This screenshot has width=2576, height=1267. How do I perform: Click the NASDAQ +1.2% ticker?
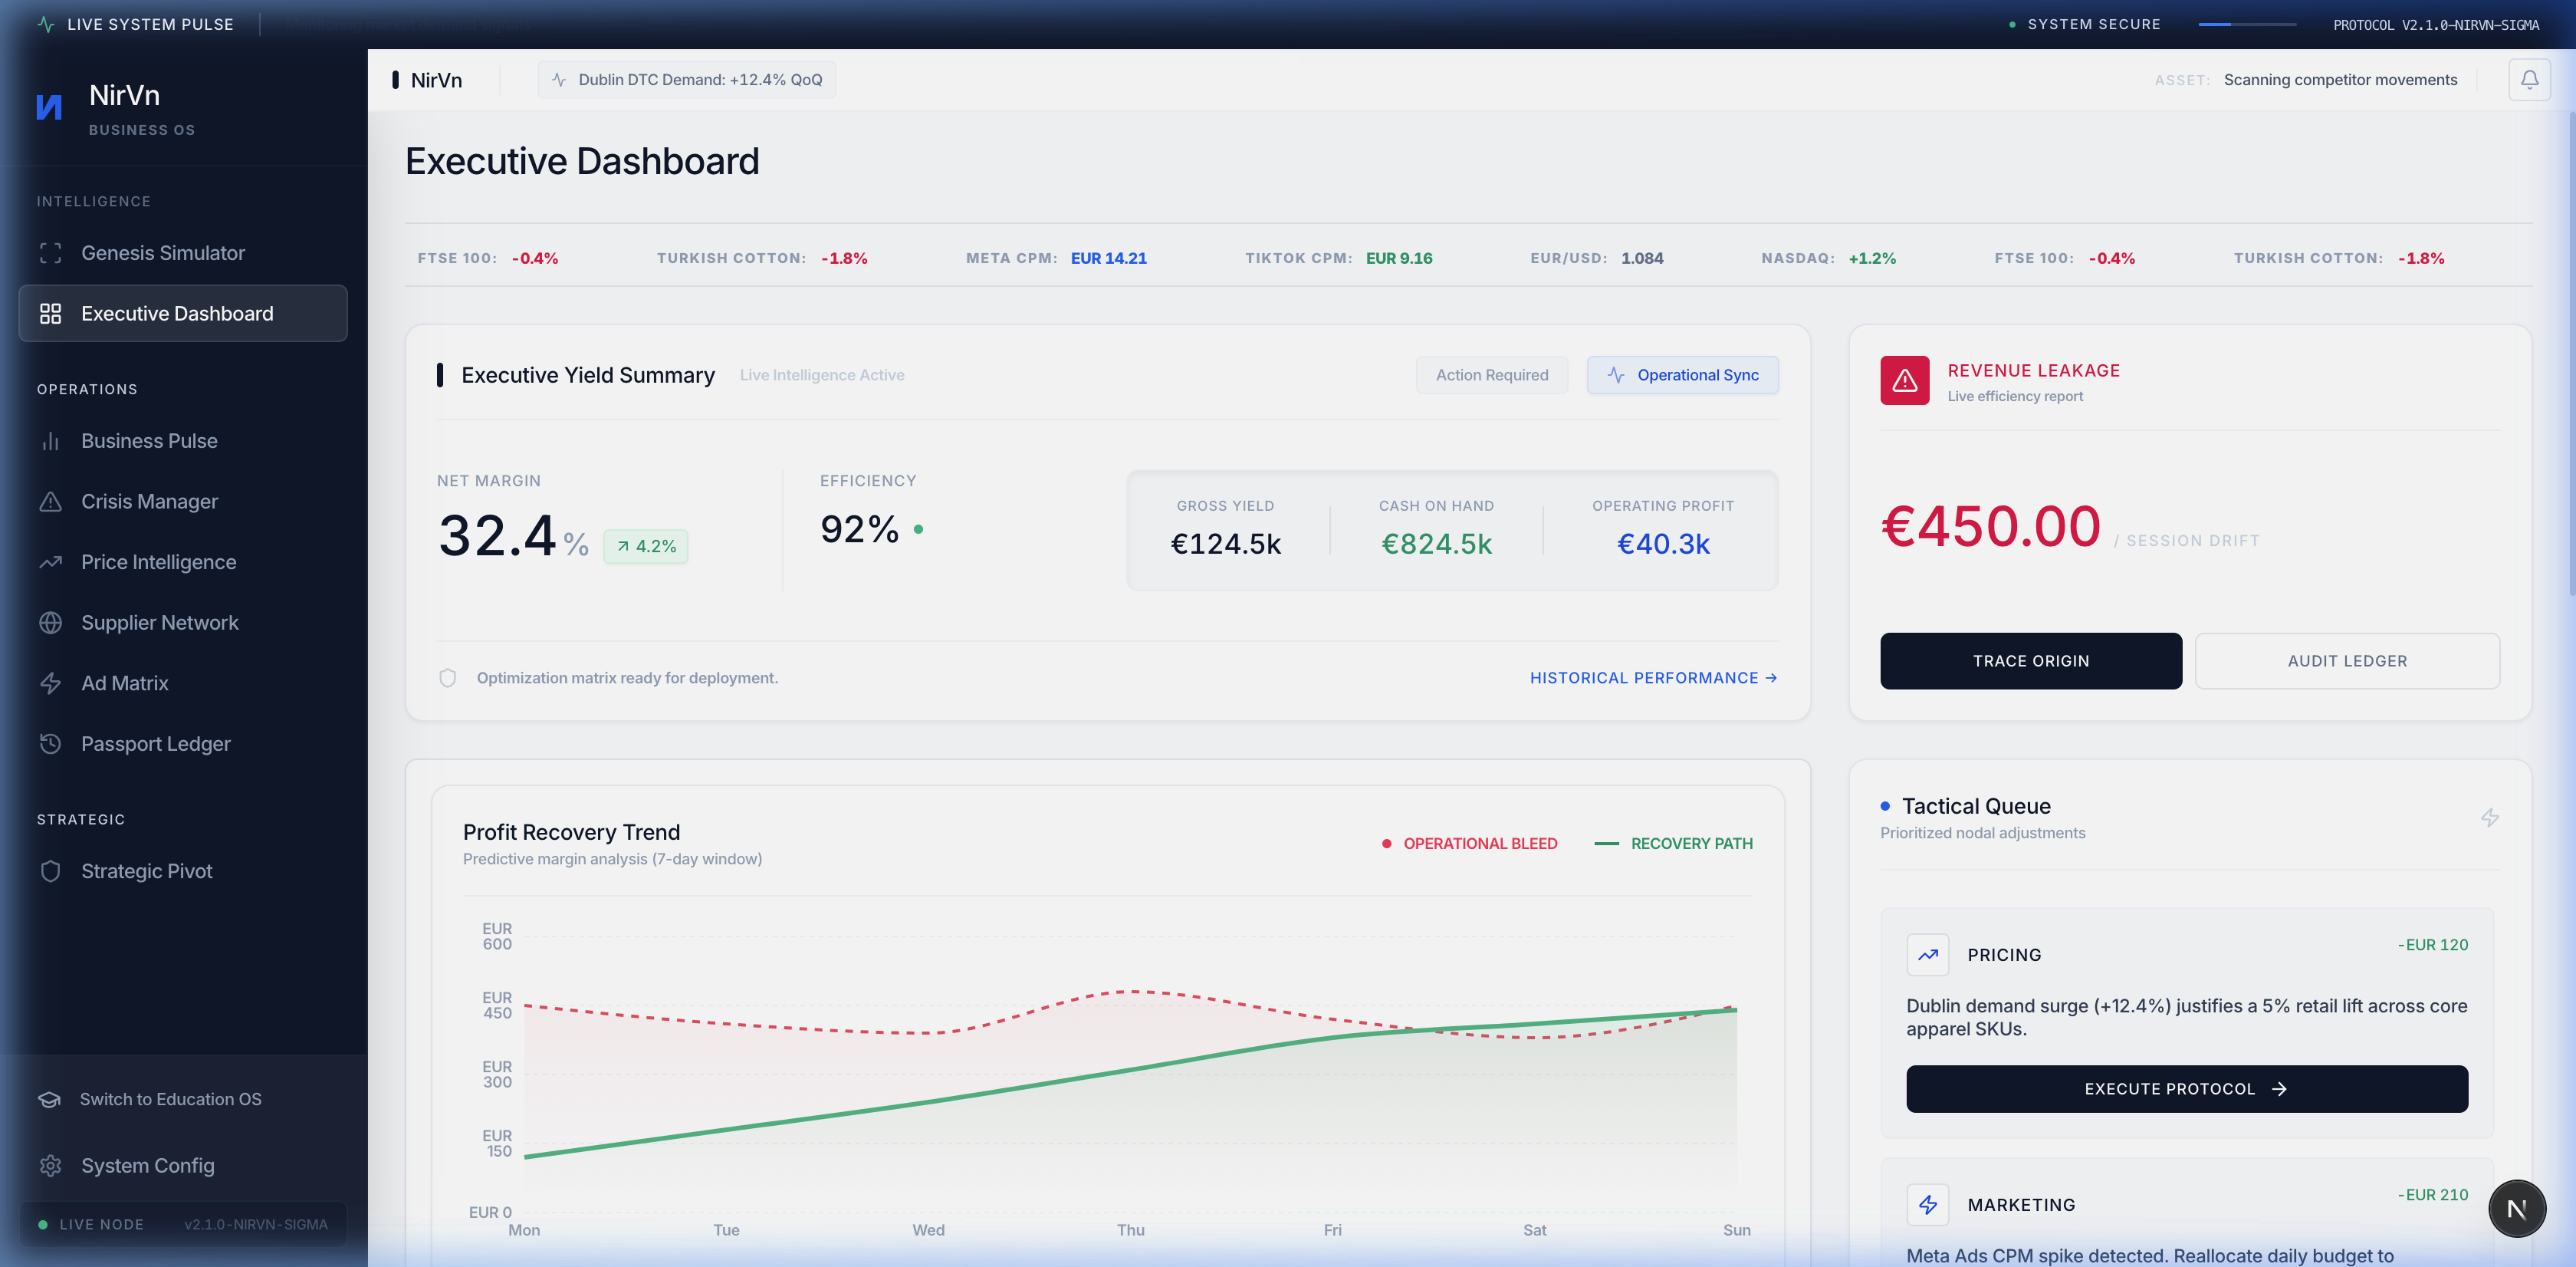pos(1828,258)
